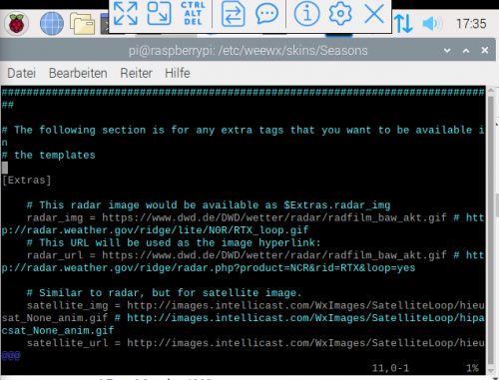The width and height of the screenshot is (499, 380).
Task: Open the Datei menu
Action: (x=21, y=73)
